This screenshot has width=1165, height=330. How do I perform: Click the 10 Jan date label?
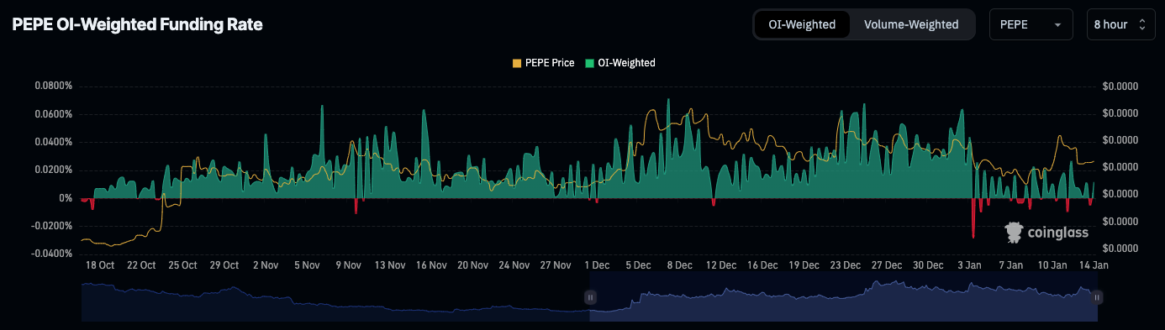1052,265
